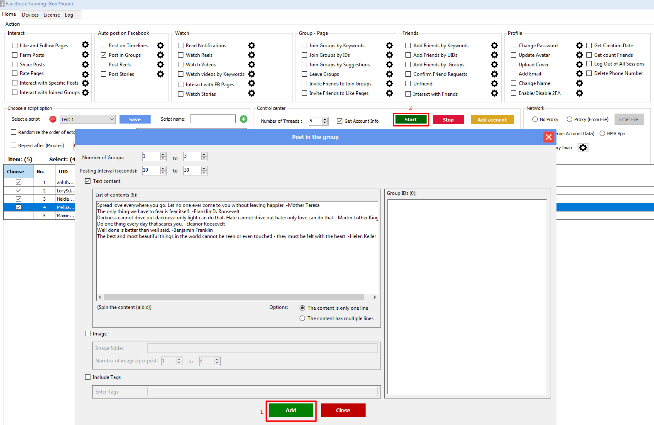The height and width of the screenshot is (425, 654).
Task: Open settings gear for Add Email
Action: click(x=579, y=73)
